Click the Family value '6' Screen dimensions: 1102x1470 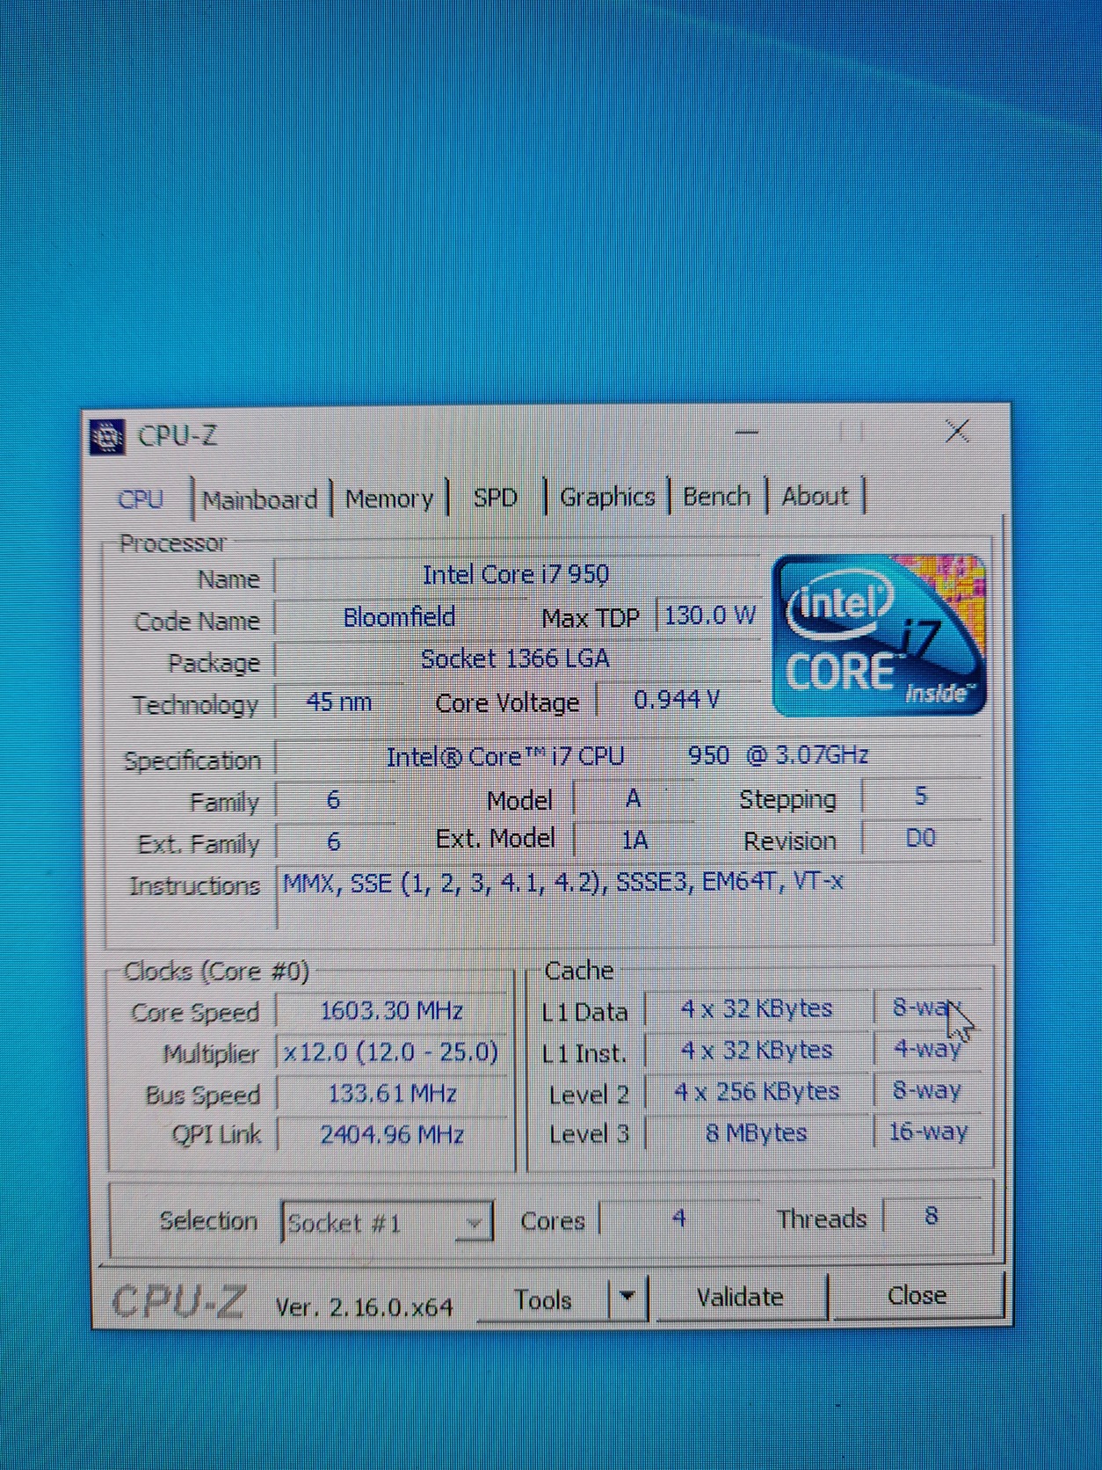pos(334,800)
